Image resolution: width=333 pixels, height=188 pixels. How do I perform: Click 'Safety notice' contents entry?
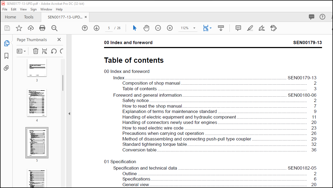[x=136, y=101]
